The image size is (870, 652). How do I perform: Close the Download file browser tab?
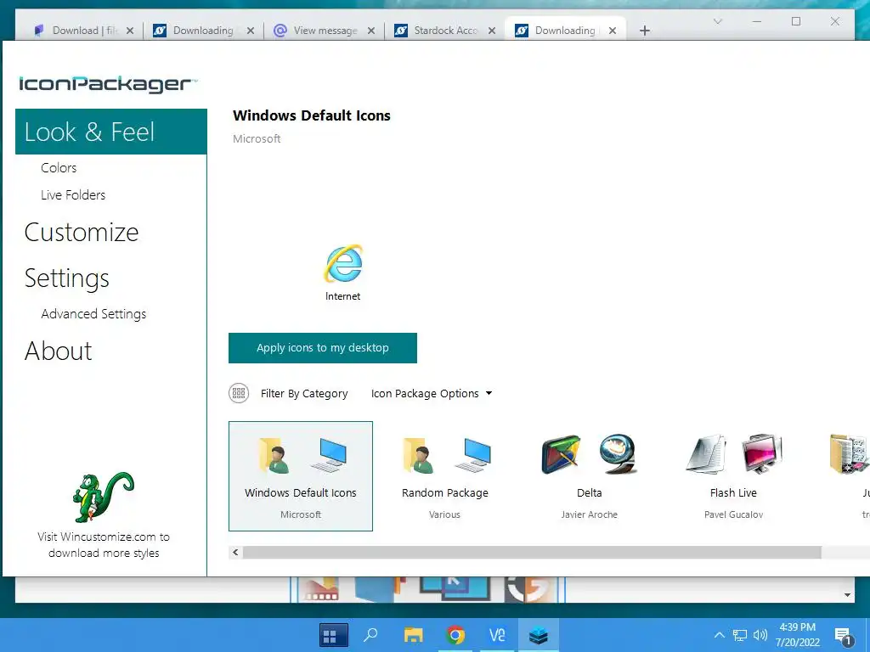(130, 31)
